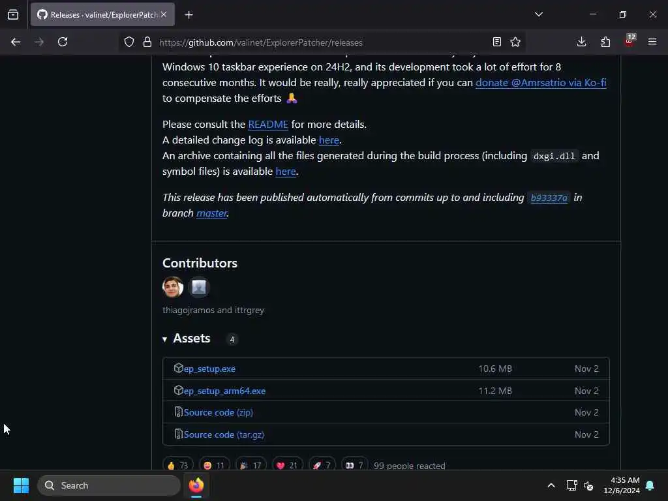Bookmark this page with star icon
This screenshot has width=668, height=501.
[x=515, y=42]
